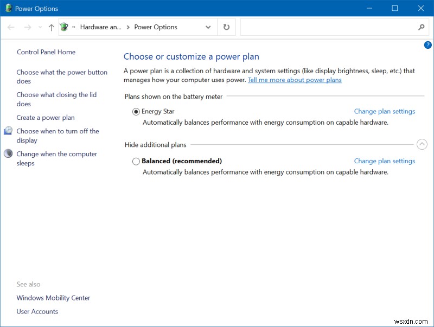Screen dimensions: 434x327
Task: Open recent locations dropdown arrow
Action: tap(40, 27)
